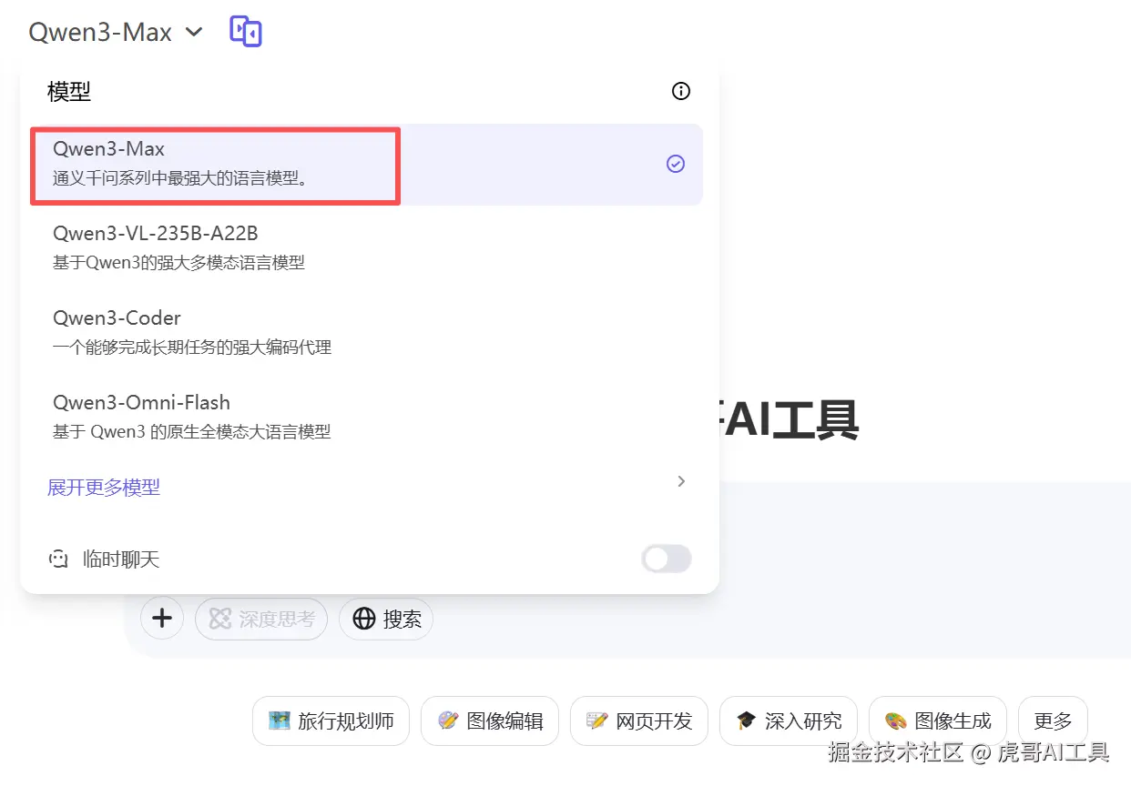Click the globe icon inside the 搜索 button
Viewport: 1131px width, 786px height.
coord(364,620)
